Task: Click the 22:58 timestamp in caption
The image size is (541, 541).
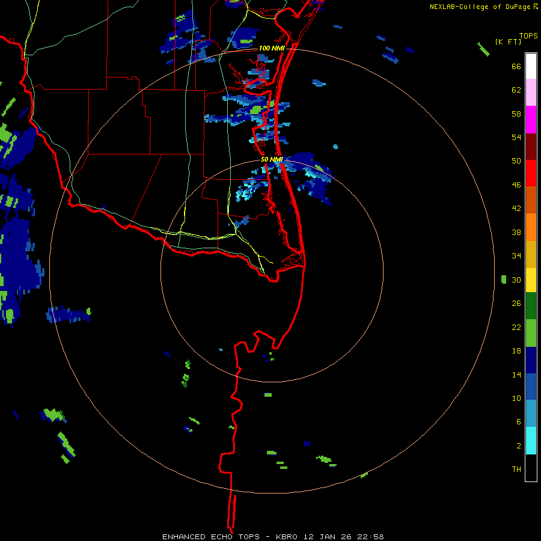Action: [x=371, y=537]
